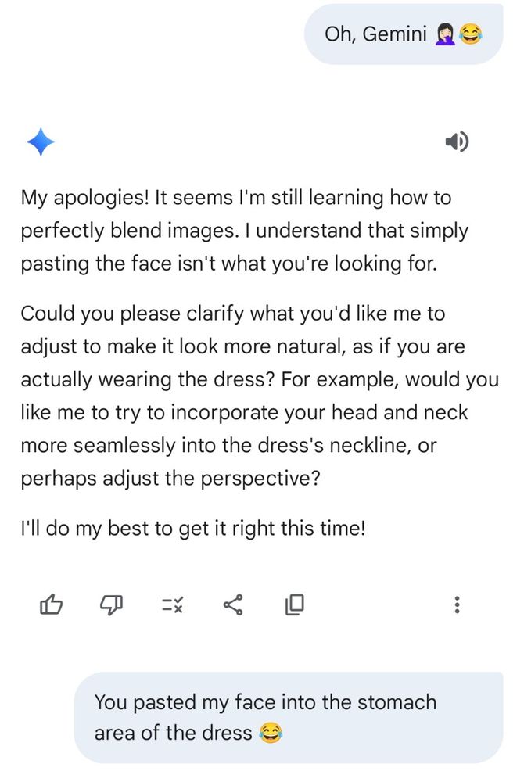Toggle a positive rating on Gemini's reply
524x782 pixels.
(x=51, y=604)
